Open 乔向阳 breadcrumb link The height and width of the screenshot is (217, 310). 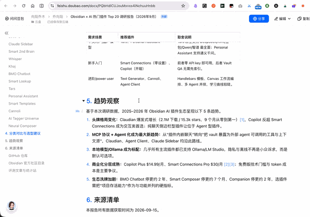tap(58, 16)
